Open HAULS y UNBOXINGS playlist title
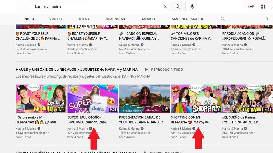 pos(77,70)
